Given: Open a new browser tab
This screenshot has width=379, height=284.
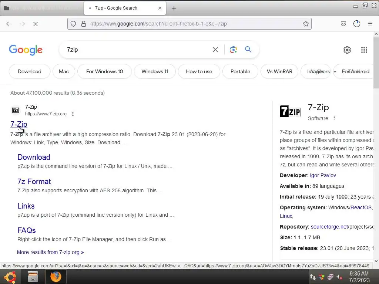Looking at the screenshot, I should click(174, 9).
